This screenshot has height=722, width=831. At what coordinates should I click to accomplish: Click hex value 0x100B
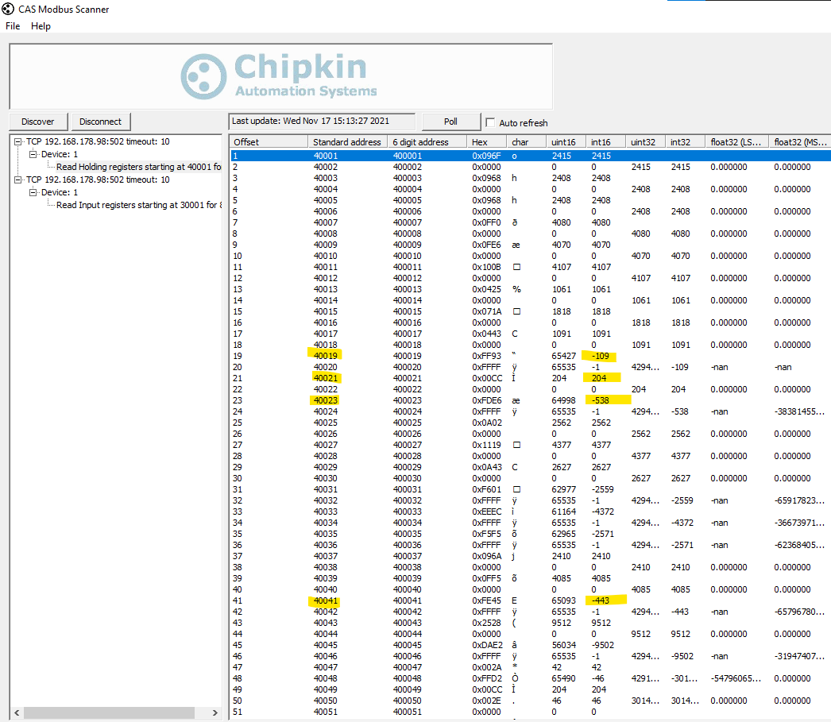pyautogui.click(x=486, y=267)
